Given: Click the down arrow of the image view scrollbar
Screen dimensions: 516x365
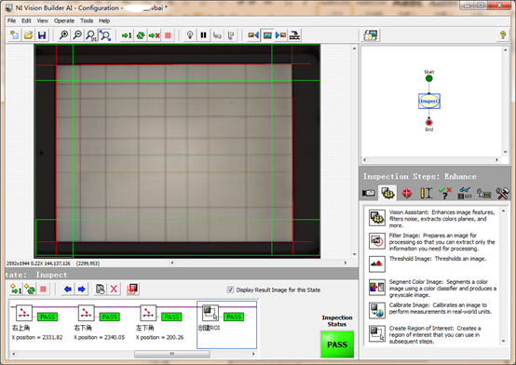Looking at the screenshot, I should pyautogui.click(x=355, y=254).
